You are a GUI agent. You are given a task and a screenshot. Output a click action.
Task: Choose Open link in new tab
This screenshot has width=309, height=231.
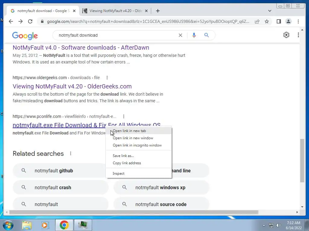click(139, 131)
